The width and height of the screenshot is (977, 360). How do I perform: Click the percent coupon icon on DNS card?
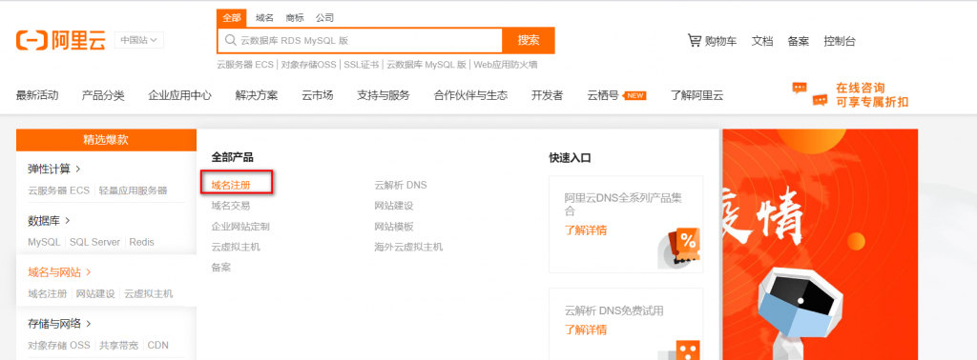(x=679, y=248)
